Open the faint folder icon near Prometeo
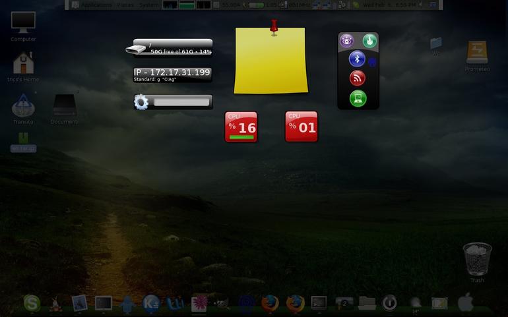Viewport: 508px width, 317px height. pyautogui.click(x=436, y=43)
